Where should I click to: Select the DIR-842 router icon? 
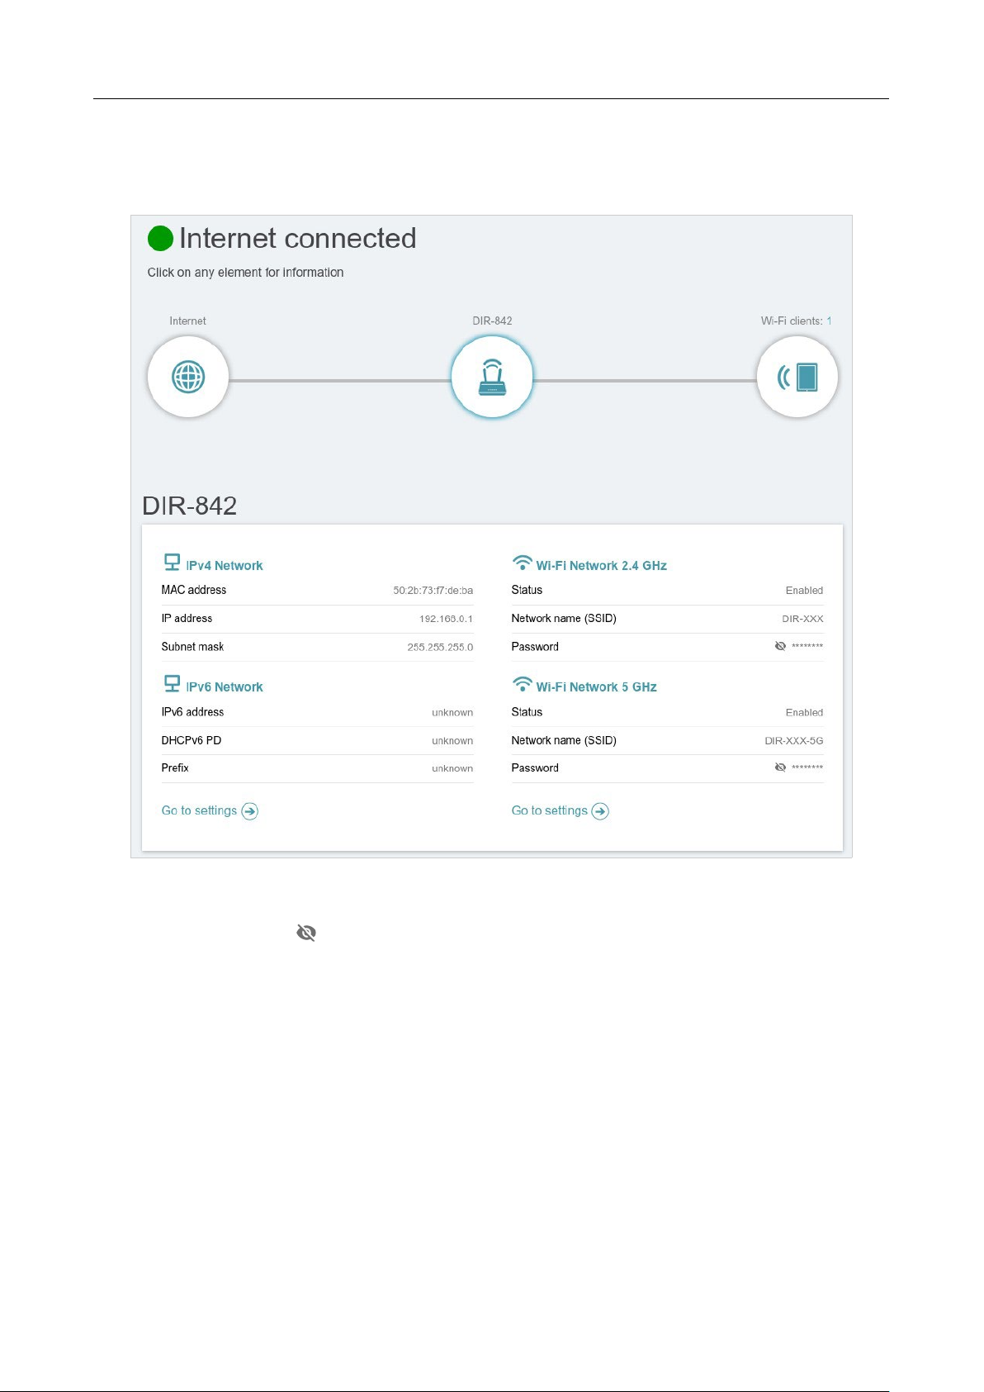pos(492,377)
